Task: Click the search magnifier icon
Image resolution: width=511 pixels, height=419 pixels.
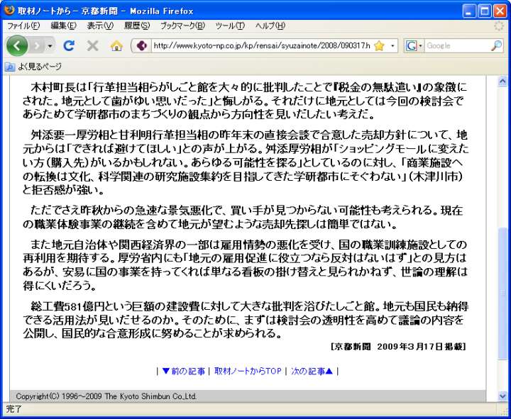Action: pos(496,45)
